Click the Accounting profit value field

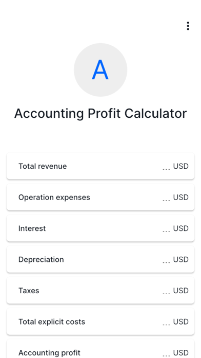[x=166, y=353]
